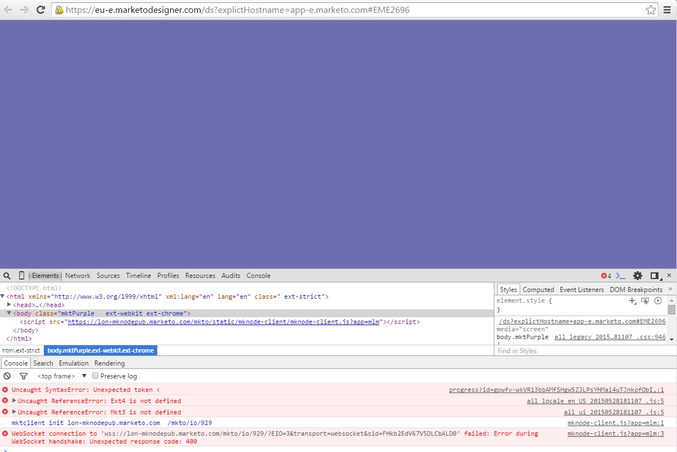677x452 pixels.
Task: Activate the inspect element magnifier
Action: pyautogui.click(x=7, y=276)
